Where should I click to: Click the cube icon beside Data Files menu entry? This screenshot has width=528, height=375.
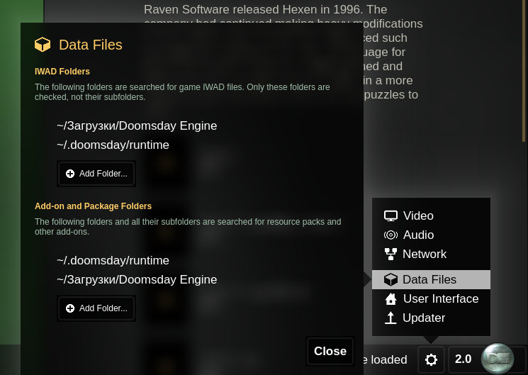click(391, 279)
